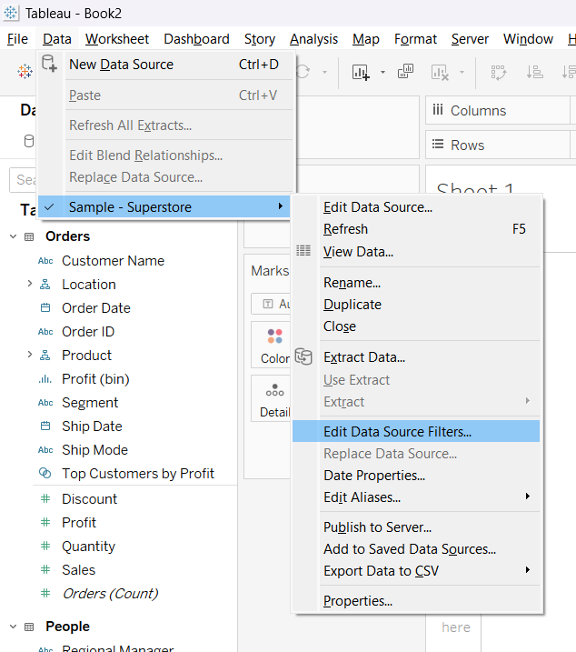Click the hierarchy icon next to Product

[x=45, y=356]
